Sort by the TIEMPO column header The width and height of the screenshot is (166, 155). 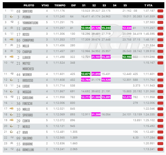click(60, 6)
